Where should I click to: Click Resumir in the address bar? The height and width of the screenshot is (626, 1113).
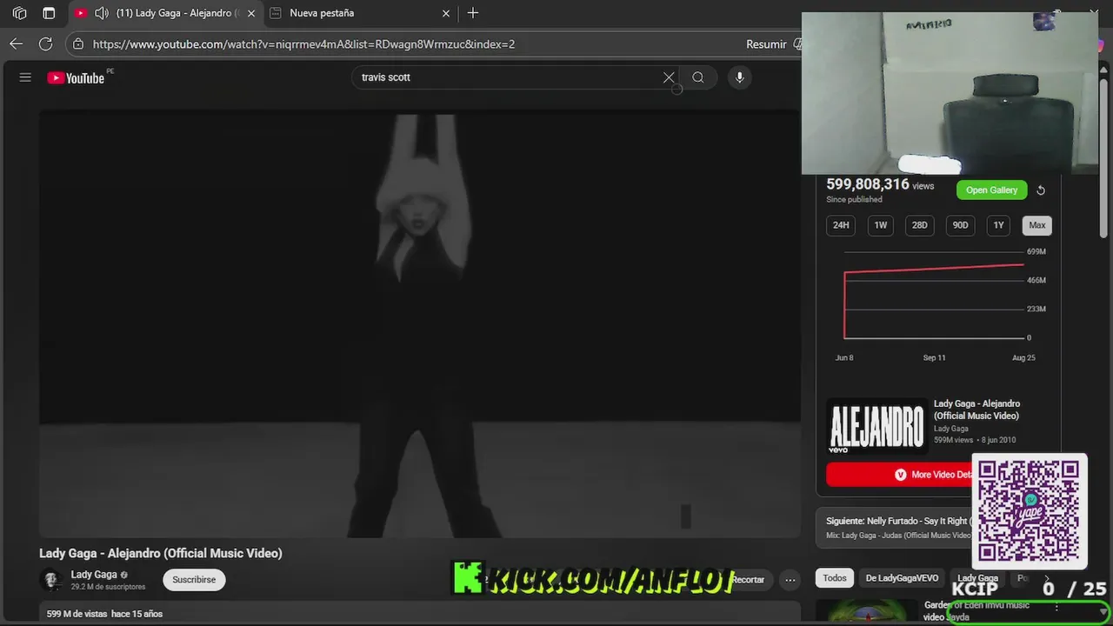[766, 43]
